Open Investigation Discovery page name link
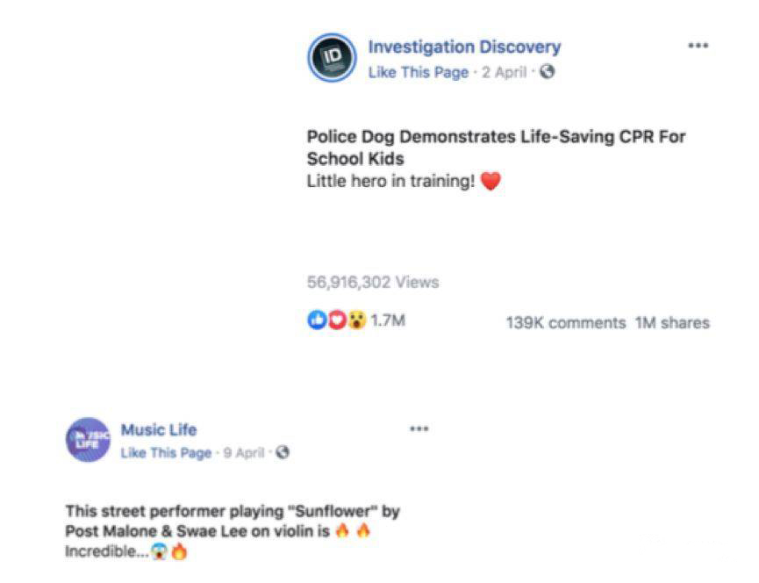This screenshot has height=583, width=759. [465, 47]
